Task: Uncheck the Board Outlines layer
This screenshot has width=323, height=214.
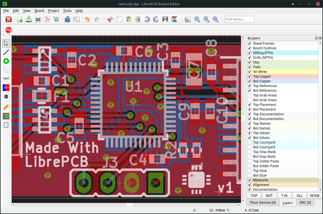Action: coord(250,48)
